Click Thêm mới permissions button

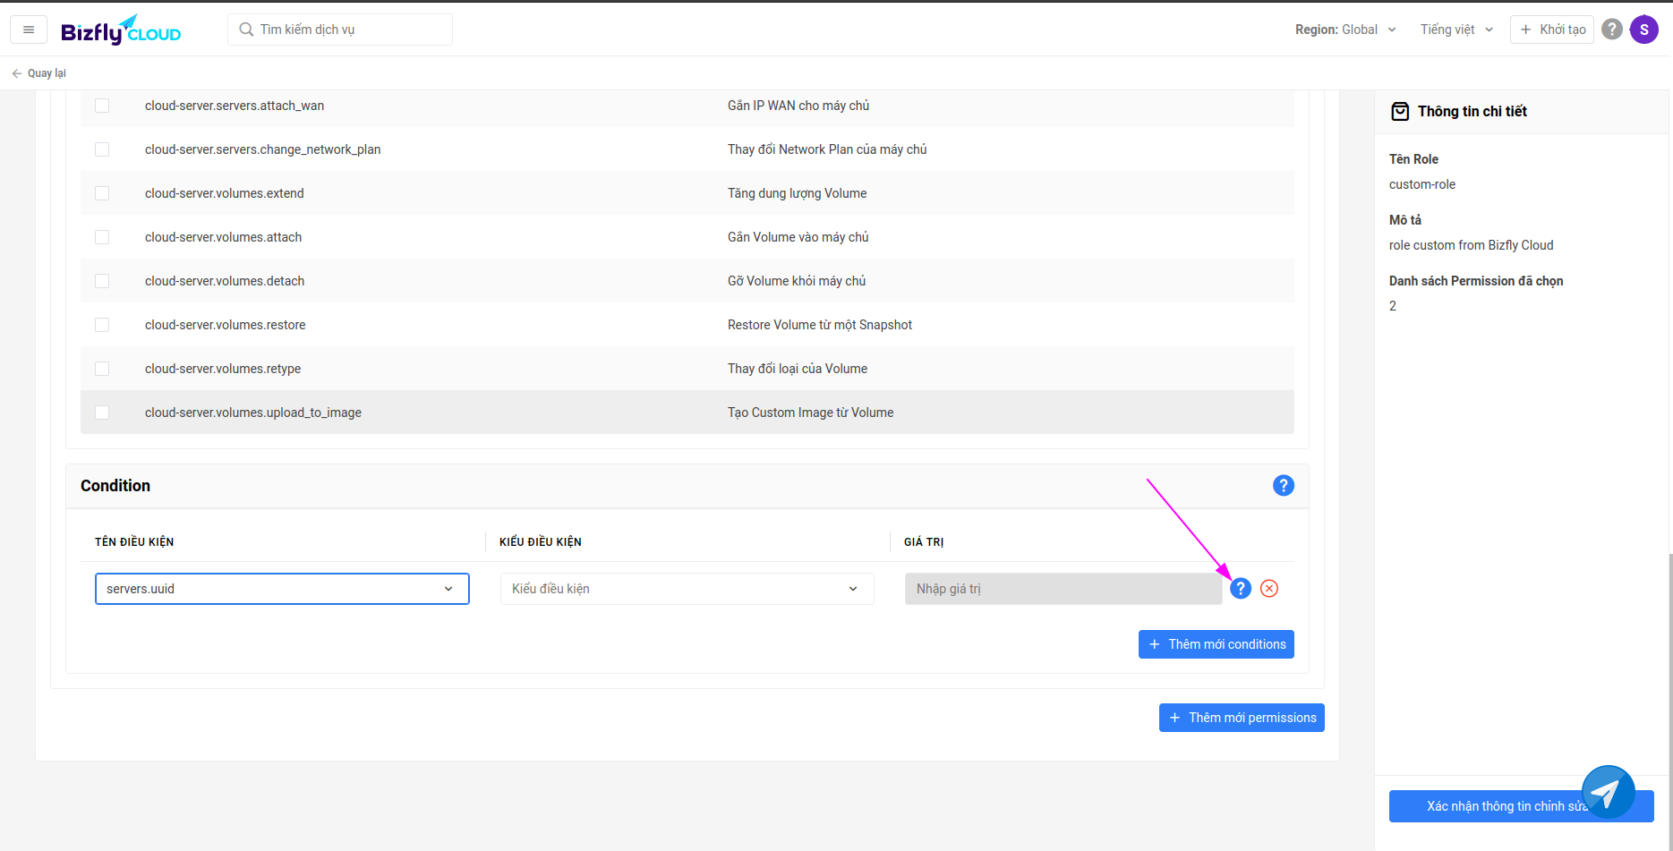pos(1241,718)
